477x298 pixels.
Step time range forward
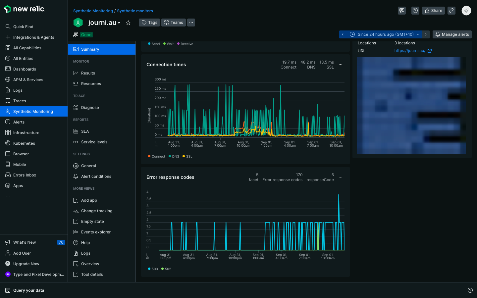pyautogui.click(x=426, y=34)
